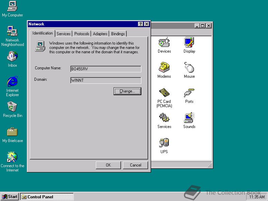Viewport: 268px width, 201px height.
Task: Open the Start menu
Action: tap(10, 197)
